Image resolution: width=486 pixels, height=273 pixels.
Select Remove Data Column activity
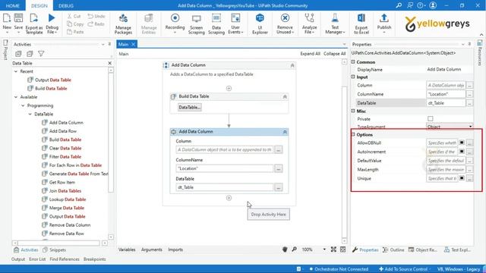(70, 225)
